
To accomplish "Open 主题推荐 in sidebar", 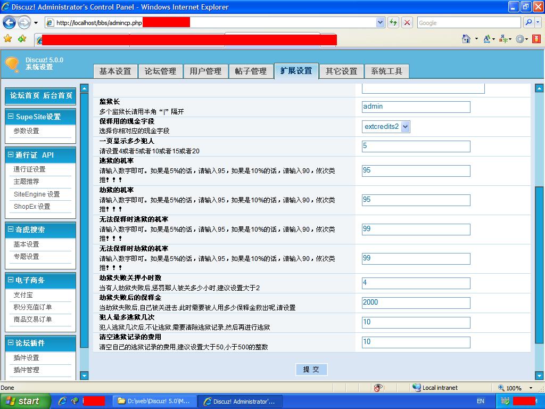I will click(x=27, y=182).
